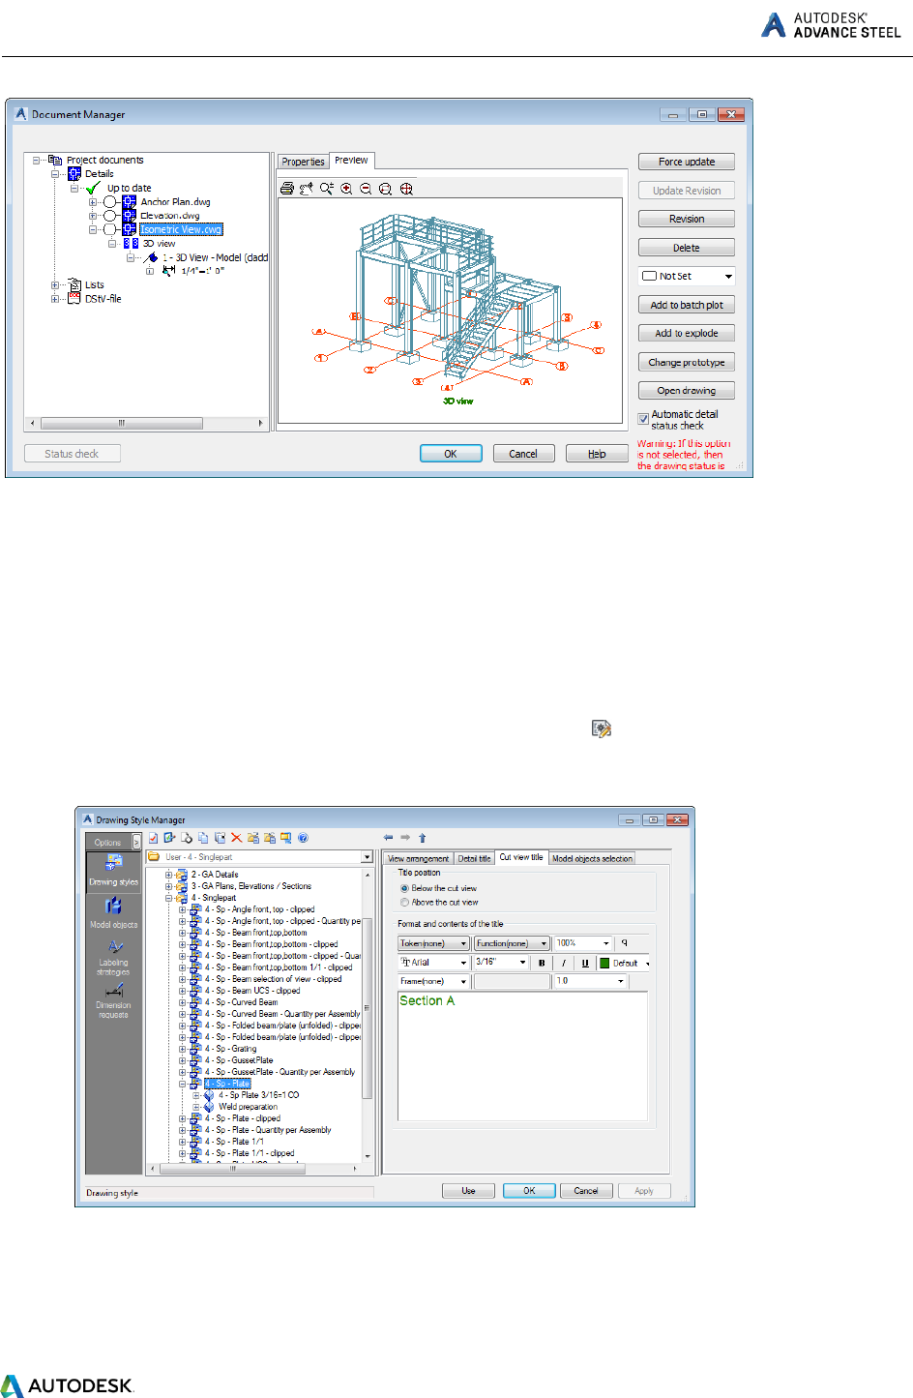Click the Bold formatting button
Image resolution: width=913 pixels, height=1398 pixels.
click(x=542, y=963)
